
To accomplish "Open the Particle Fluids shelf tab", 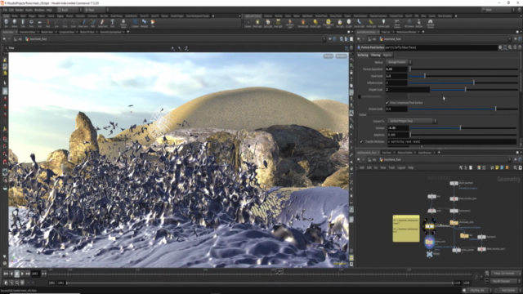I will (x=321, y=16).
